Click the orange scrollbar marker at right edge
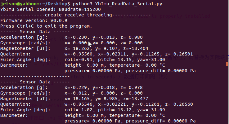 pos(227,64)
